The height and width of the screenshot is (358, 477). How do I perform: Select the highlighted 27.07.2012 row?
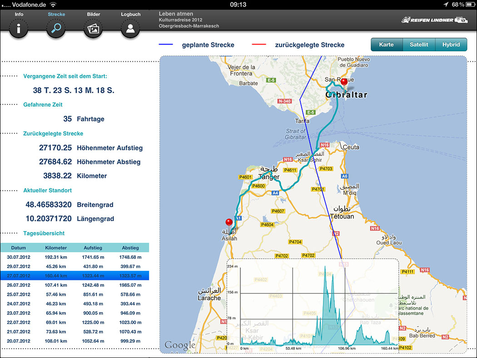click(75, 276)
